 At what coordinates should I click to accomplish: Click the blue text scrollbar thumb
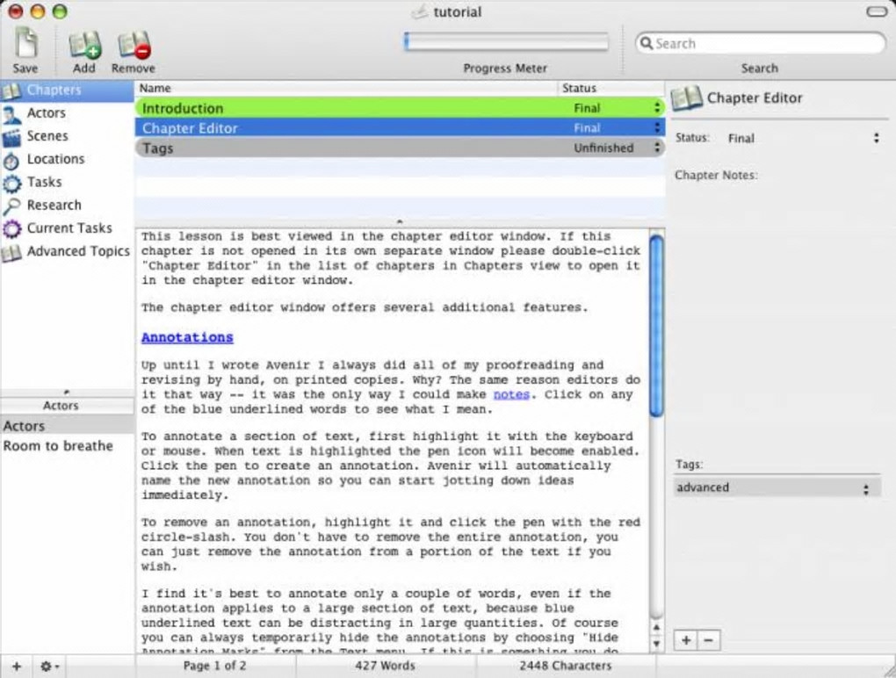(x=657, y=326)
